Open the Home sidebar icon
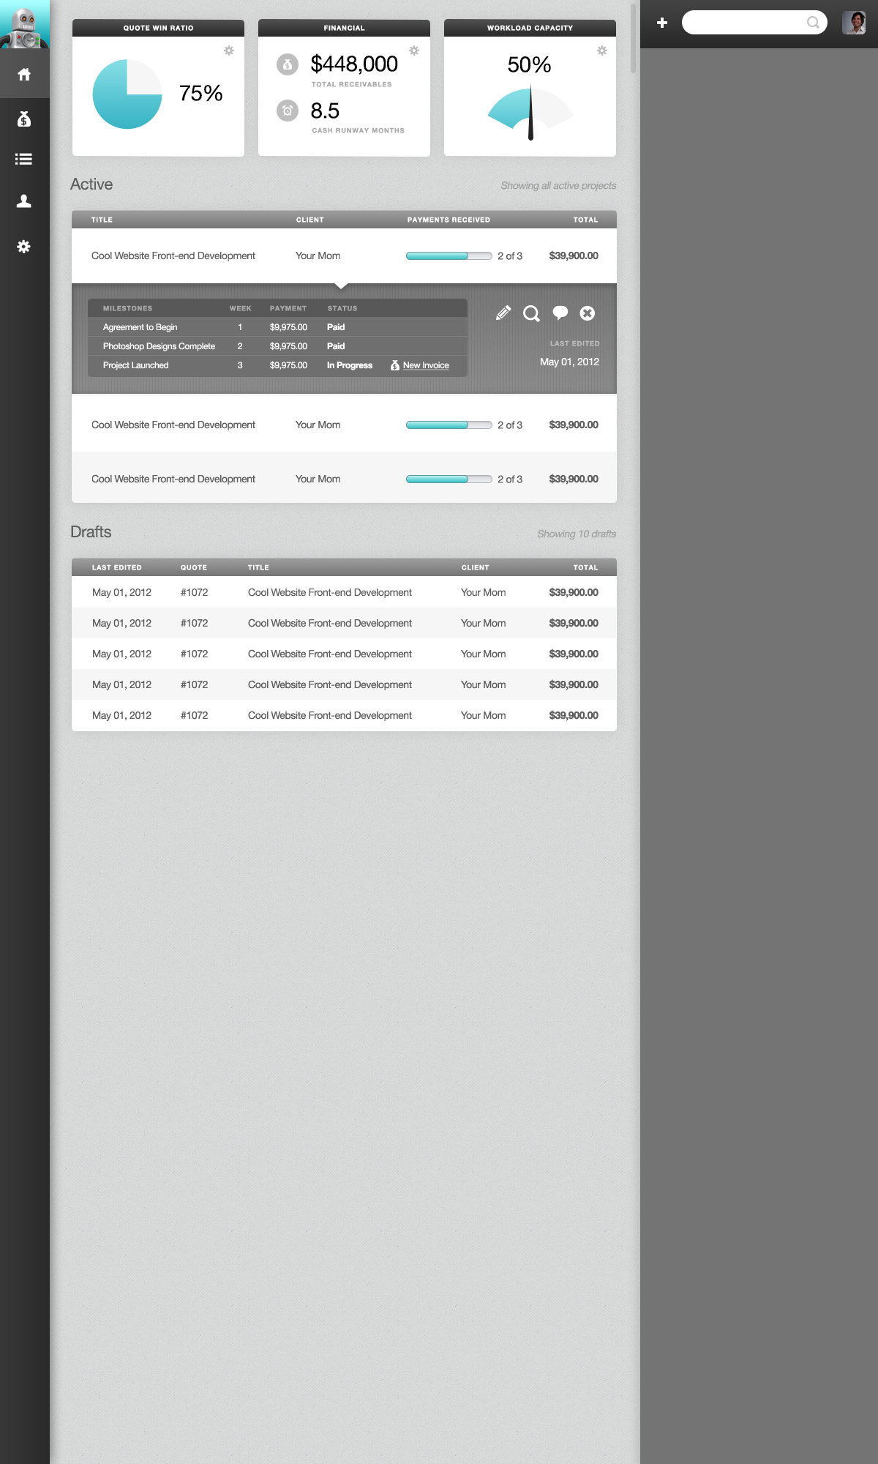Screen dimensions: 878x1464 coord(24,75)
